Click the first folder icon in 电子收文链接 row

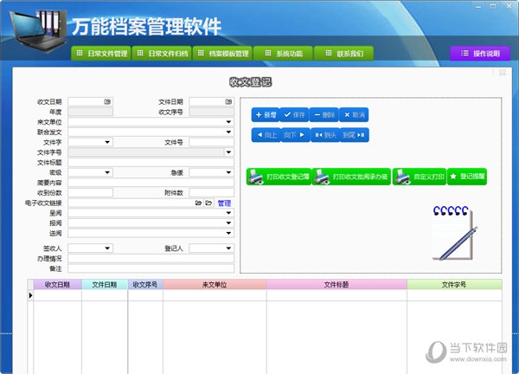(x=198, y=203)
